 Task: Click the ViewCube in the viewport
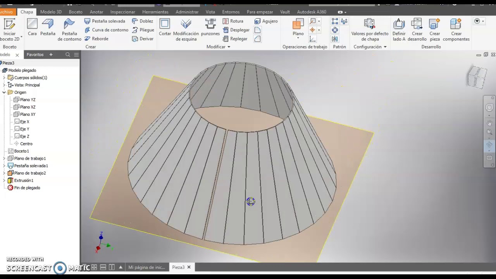click(477, 77)
